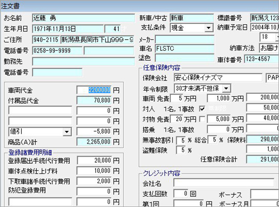Click the 付属品代金 field 70,800
The width and height of the screenshot is (279, 207).
point(94,100)
